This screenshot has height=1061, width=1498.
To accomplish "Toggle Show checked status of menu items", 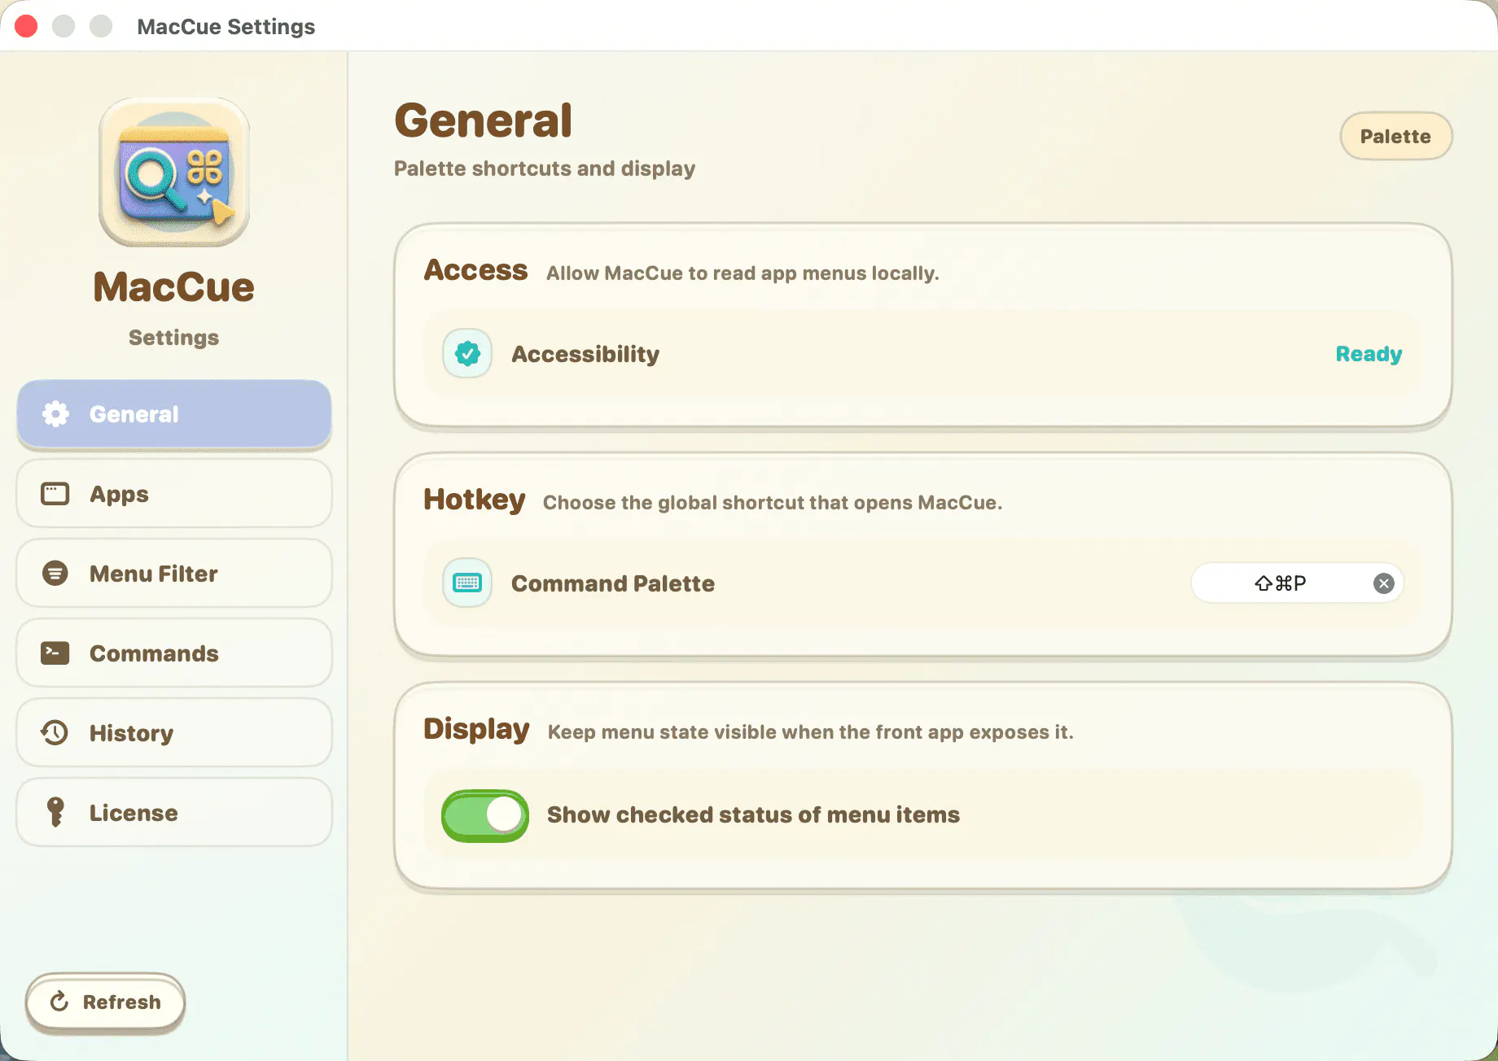I will tap(485, 815).
